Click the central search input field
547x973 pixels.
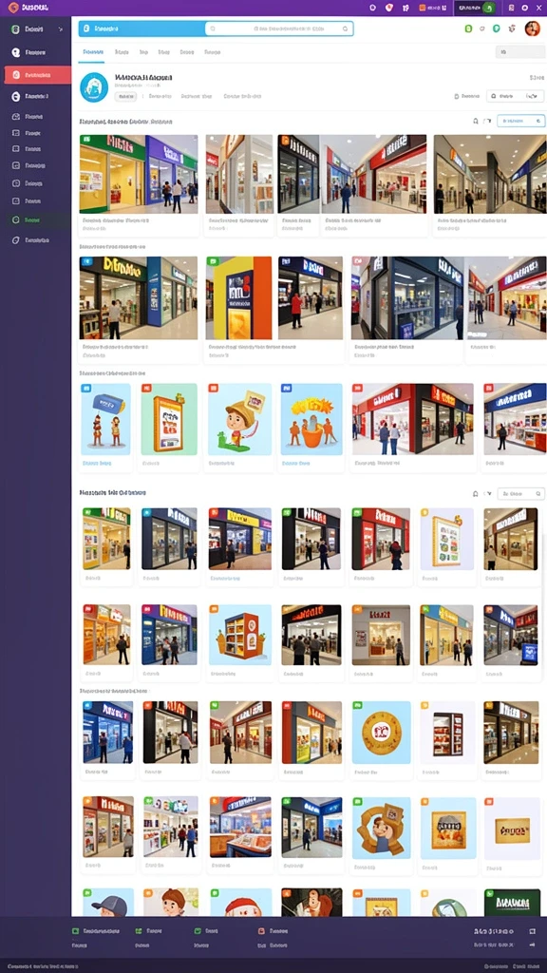point(279,29)
